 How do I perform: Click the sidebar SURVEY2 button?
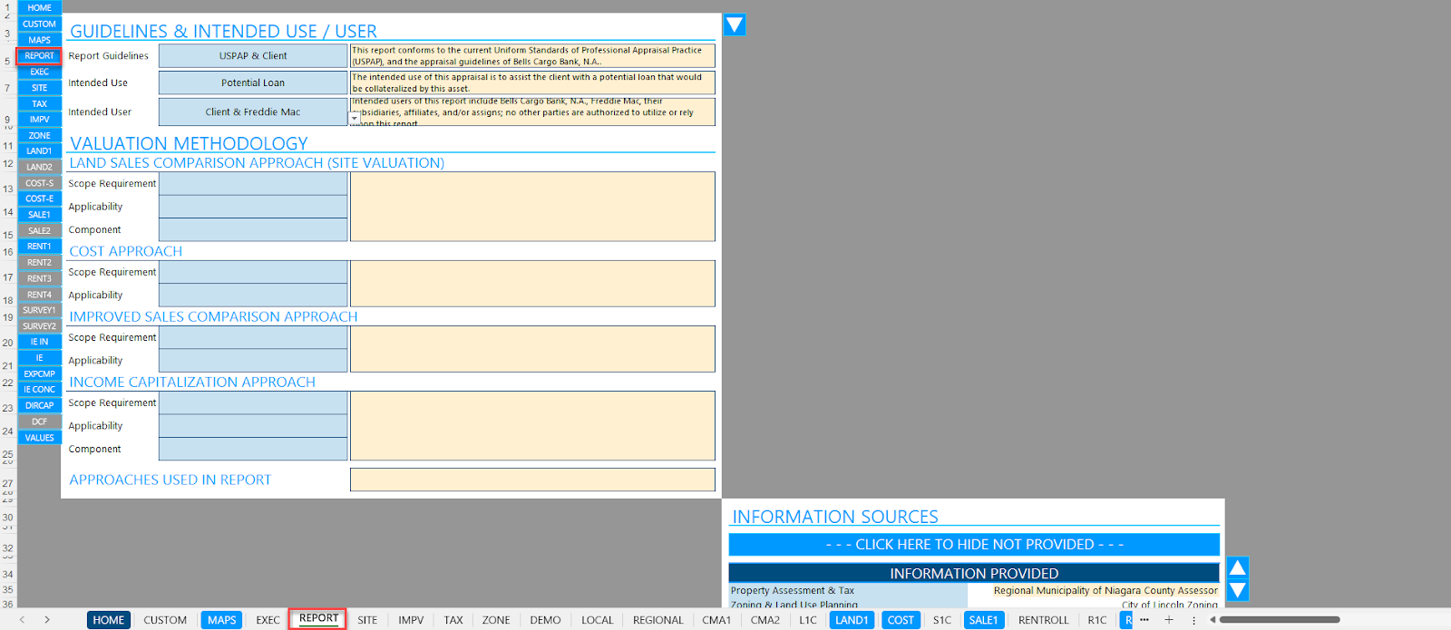(x=39, y=326)
